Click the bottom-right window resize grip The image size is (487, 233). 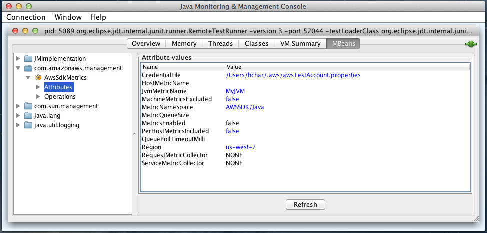point(477,219)
